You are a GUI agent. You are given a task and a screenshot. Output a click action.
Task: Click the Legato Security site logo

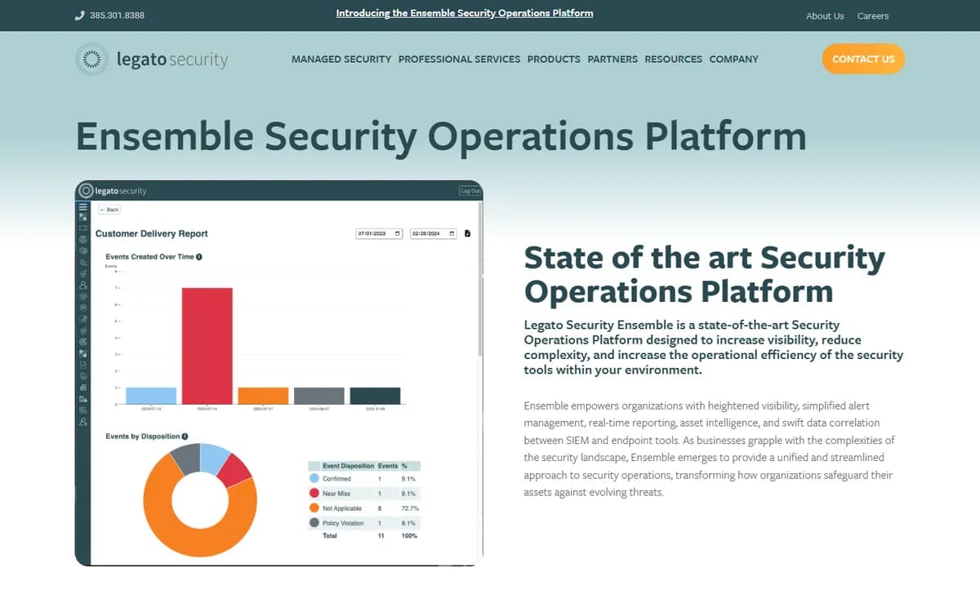(151, 59)
